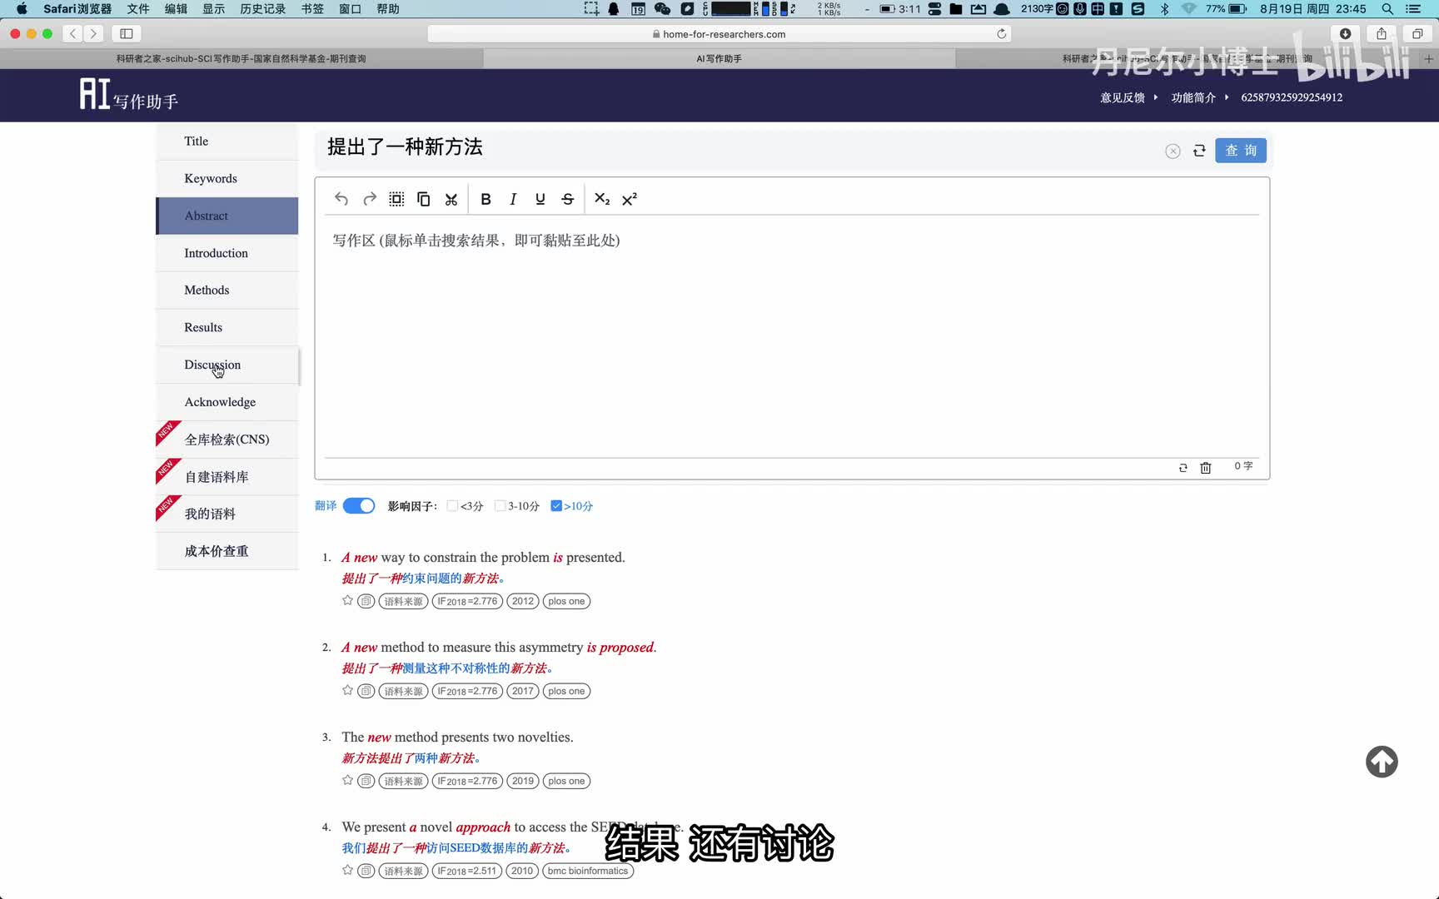Viewport: 1439px width, 899px height.
Task: Open the Discussion section in sidebar
Action: click(212, 365)
